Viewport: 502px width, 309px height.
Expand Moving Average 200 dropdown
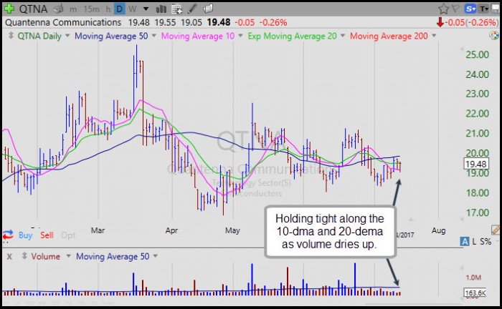(434, 36)
